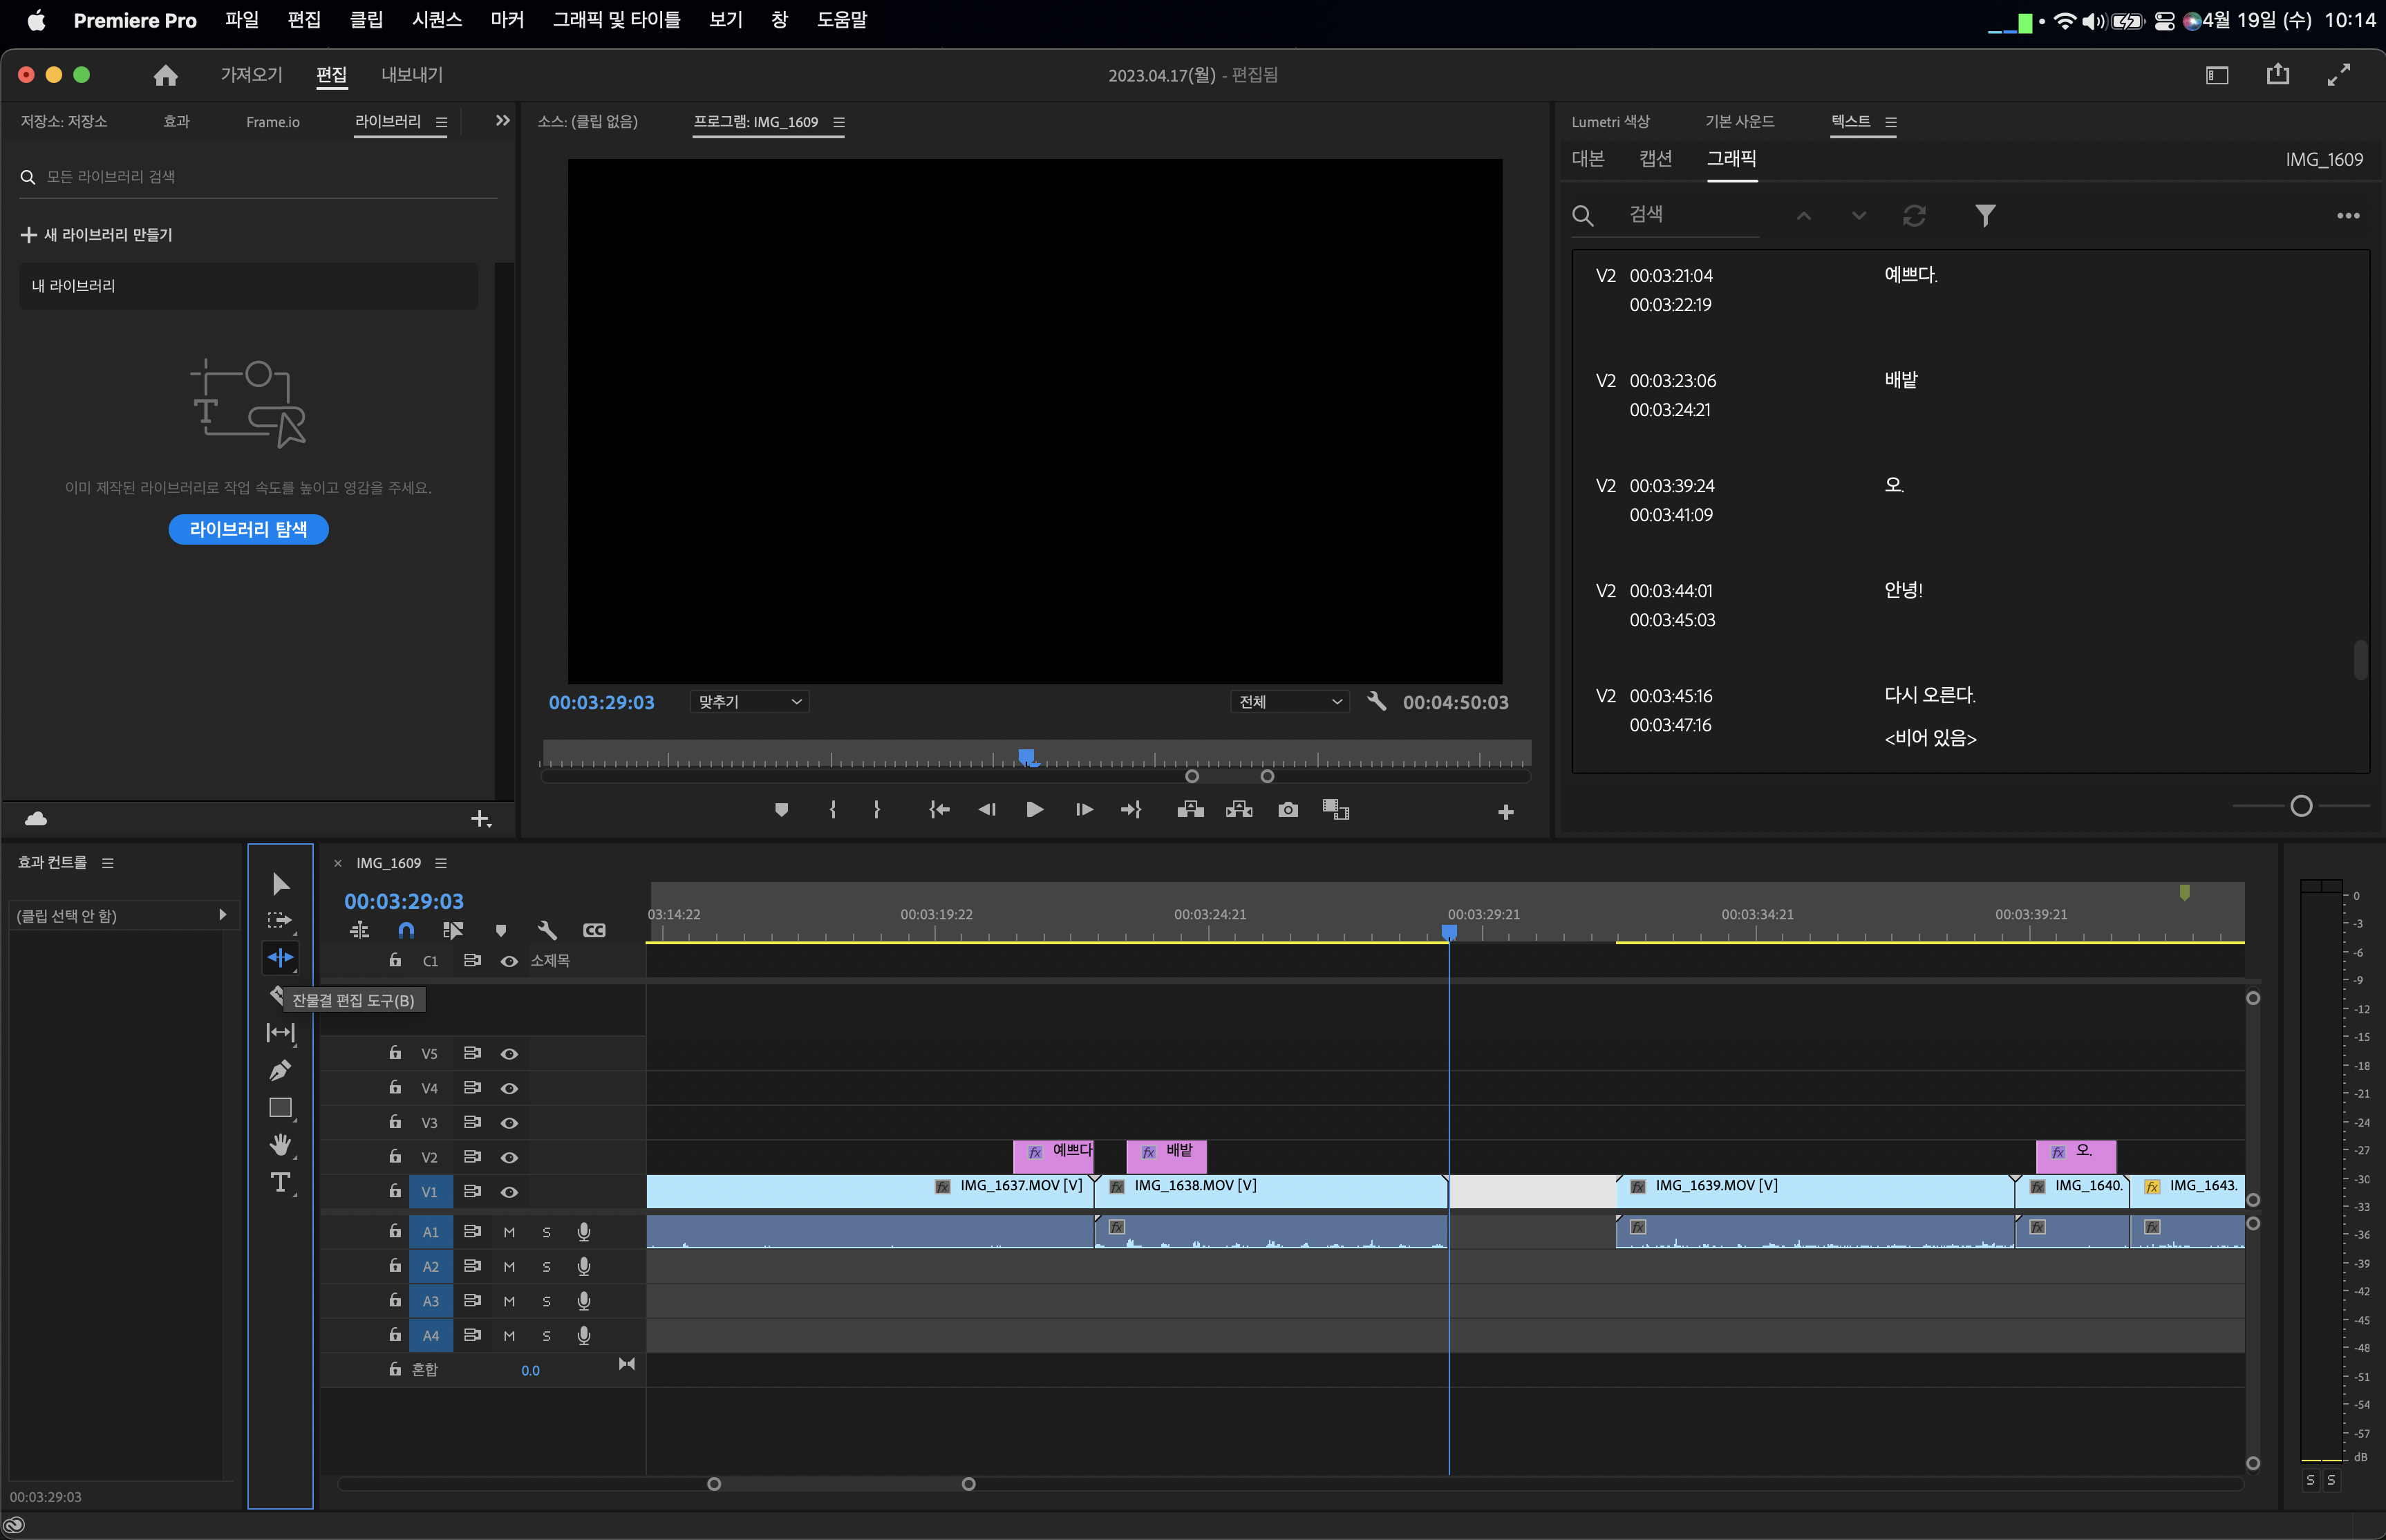Click the Export Frame camera icon
Viewport: 2386px width, 1540px height.
coord(1288,810)
